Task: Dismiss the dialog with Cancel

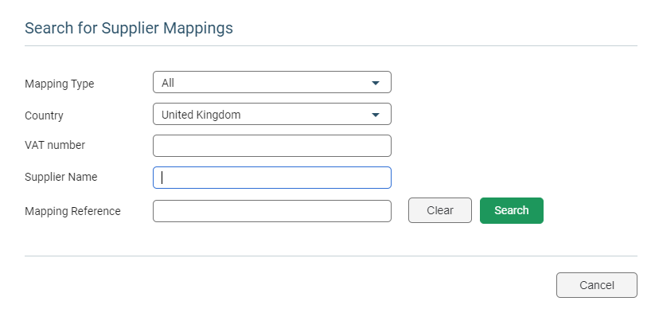Action: pyautogui.click(x=597, y=285)
